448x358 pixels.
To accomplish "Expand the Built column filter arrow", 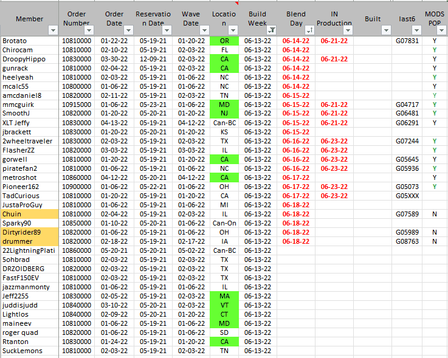I will pyautogui.click(x=385, y=30).
